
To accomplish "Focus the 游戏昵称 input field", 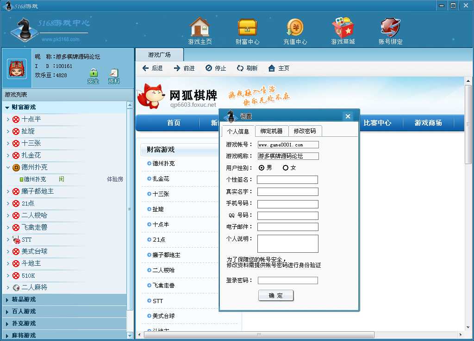I will tap(288, 156).
